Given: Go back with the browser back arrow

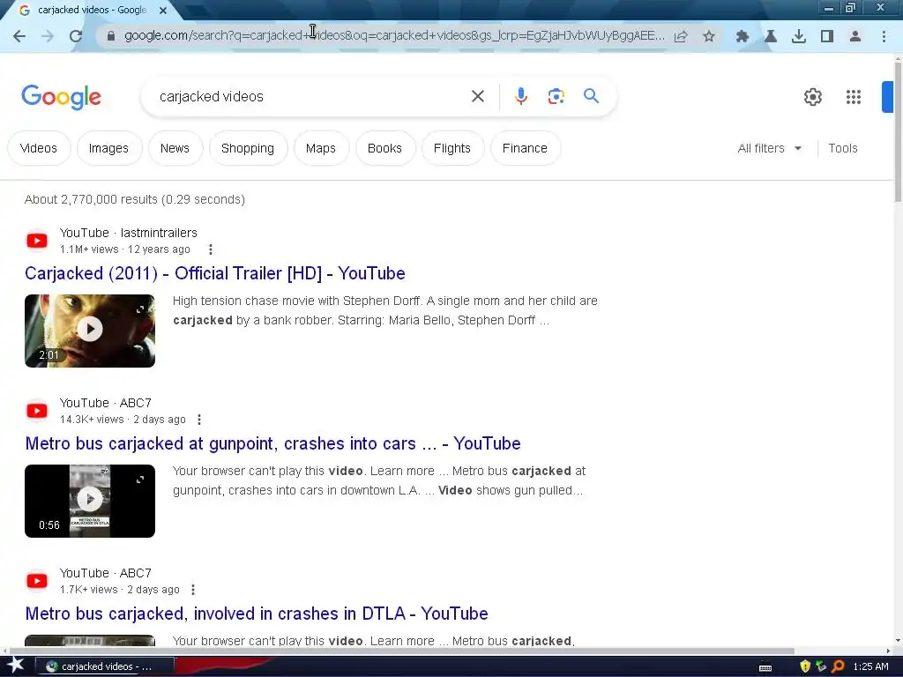Looking at the screenshot, I should (19, 36).
